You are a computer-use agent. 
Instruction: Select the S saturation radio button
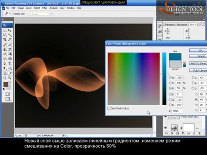[x=170, y=83]
